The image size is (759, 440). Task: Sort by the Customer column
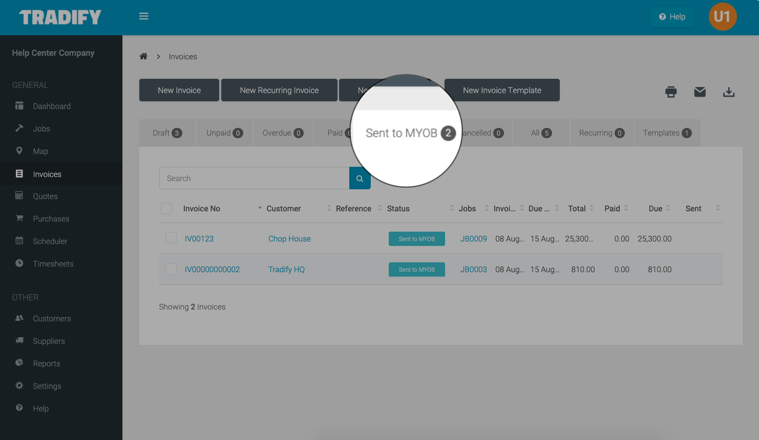(284, 209)
